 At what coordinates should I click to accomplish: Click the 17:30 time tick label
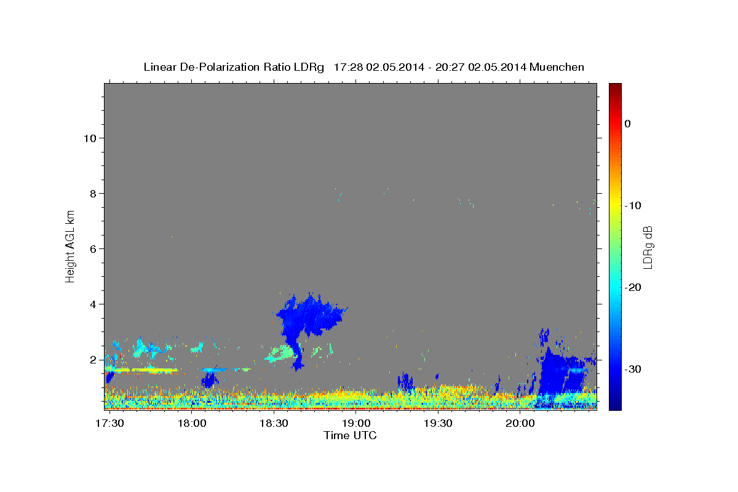[110, 424]
